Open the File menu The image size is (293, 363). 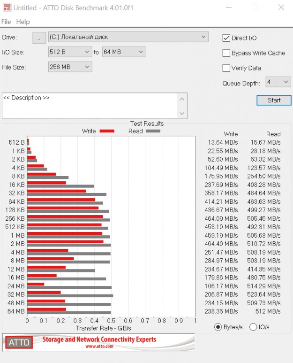pos(6,22)
